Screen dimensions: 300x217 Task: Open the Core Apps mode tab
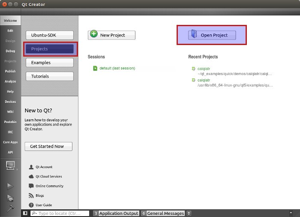coord(10,142)
